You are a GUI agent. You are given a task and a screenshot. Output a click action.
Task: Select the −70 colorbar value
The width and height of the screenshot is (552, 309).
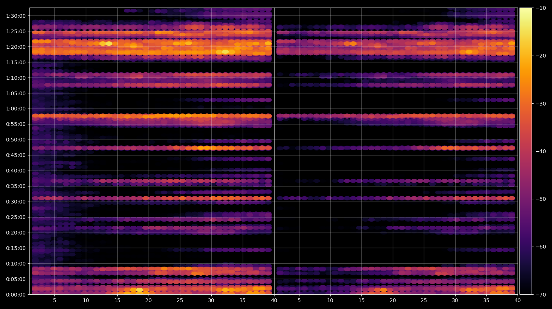541,295
